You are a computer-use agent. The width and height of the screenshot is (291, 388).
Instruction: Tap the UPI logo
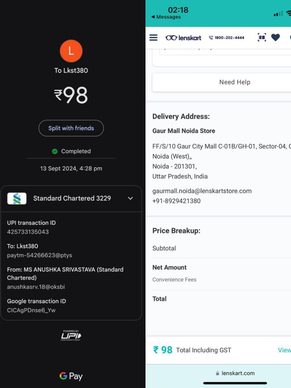(71, 336)
